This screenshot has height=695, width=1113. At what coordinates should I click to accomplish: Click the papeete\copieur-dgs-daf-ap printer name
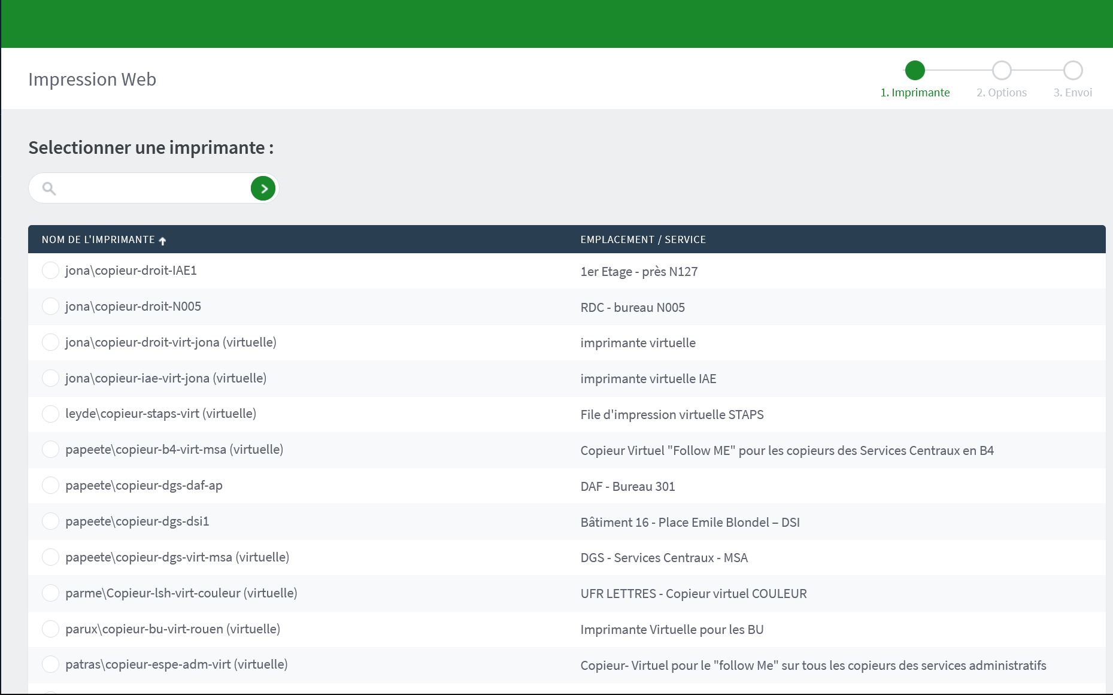pos(144,485)
